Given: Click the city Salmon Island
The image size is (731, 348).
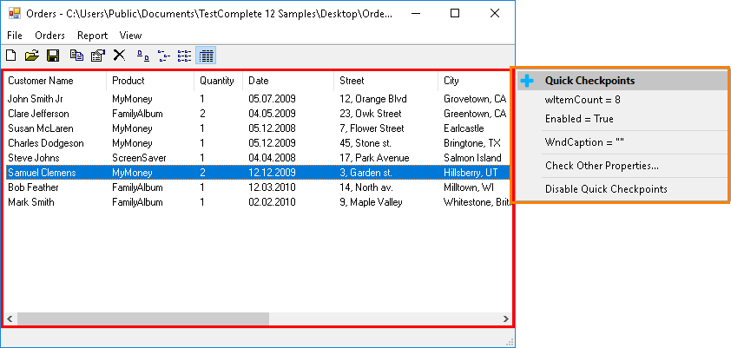Looking at the screenshot, I should tap(472, 158).
